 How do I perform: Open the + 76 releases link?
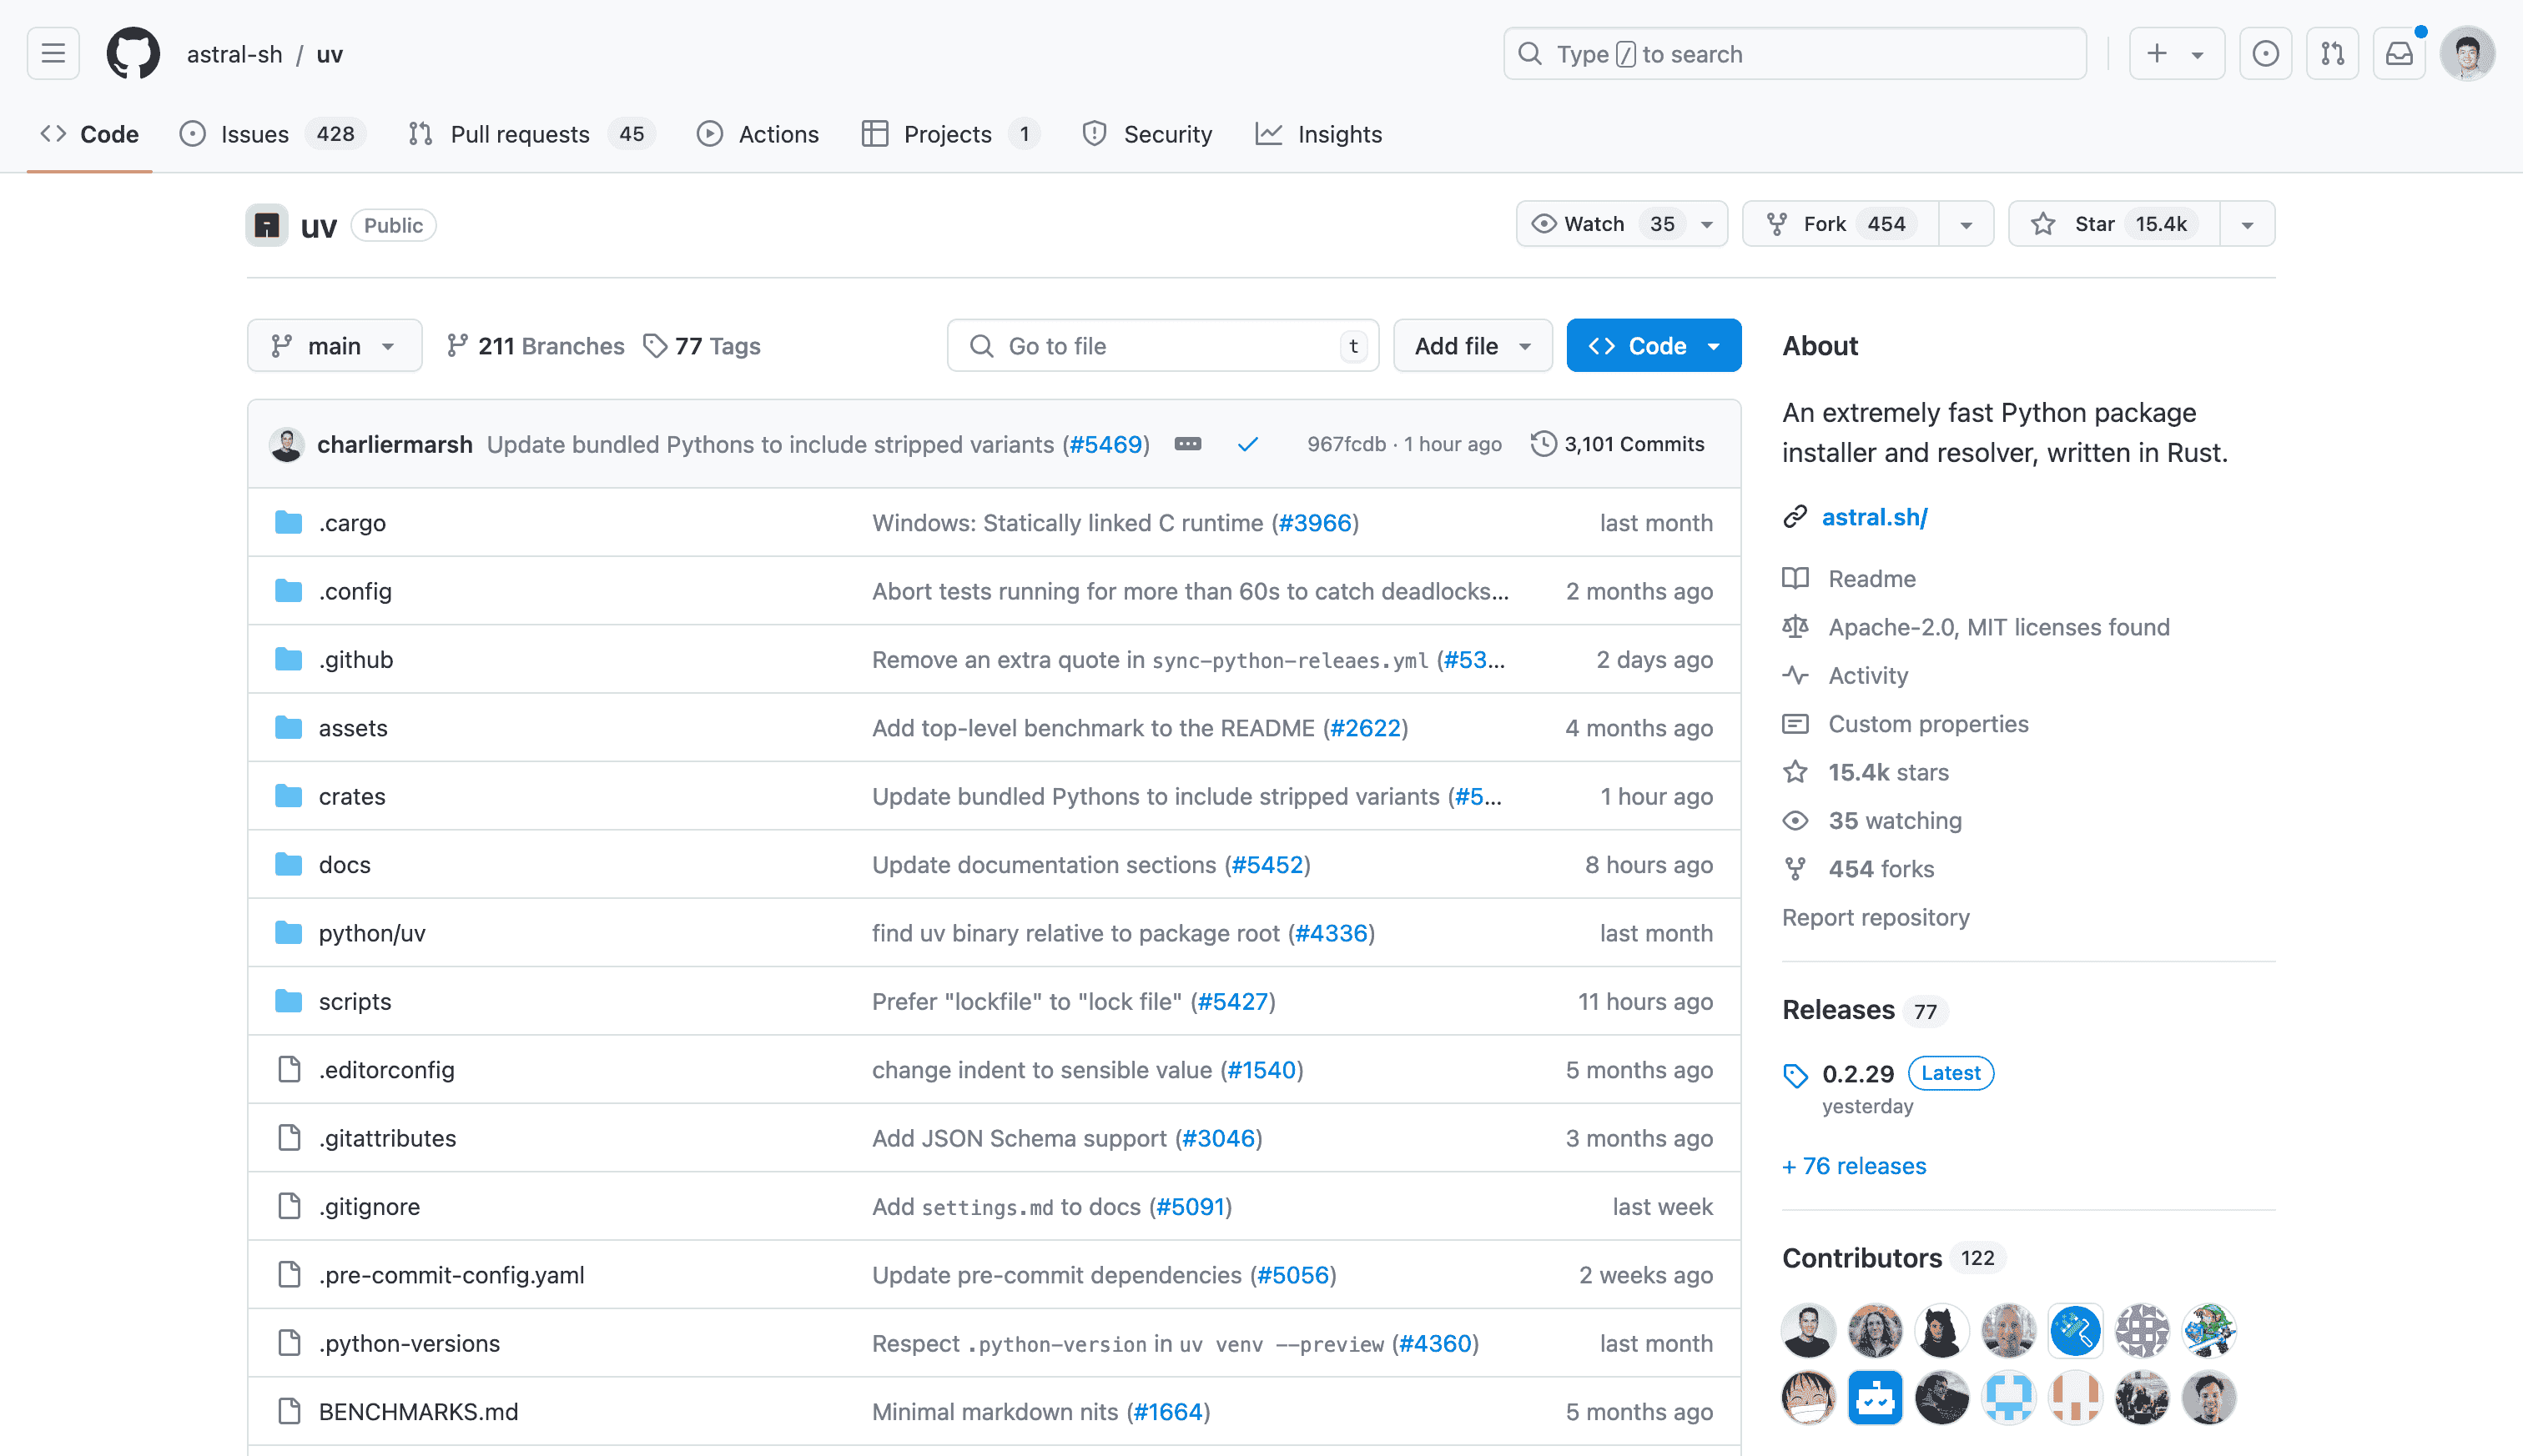click(1854, 1166)
